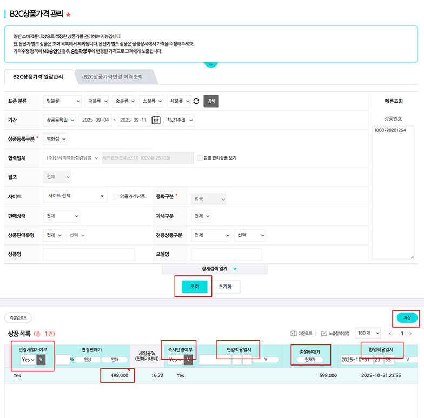Switch to B2C상품가격변경 이력조회 tab
The image size is (424, 418).
coord(113,77)
